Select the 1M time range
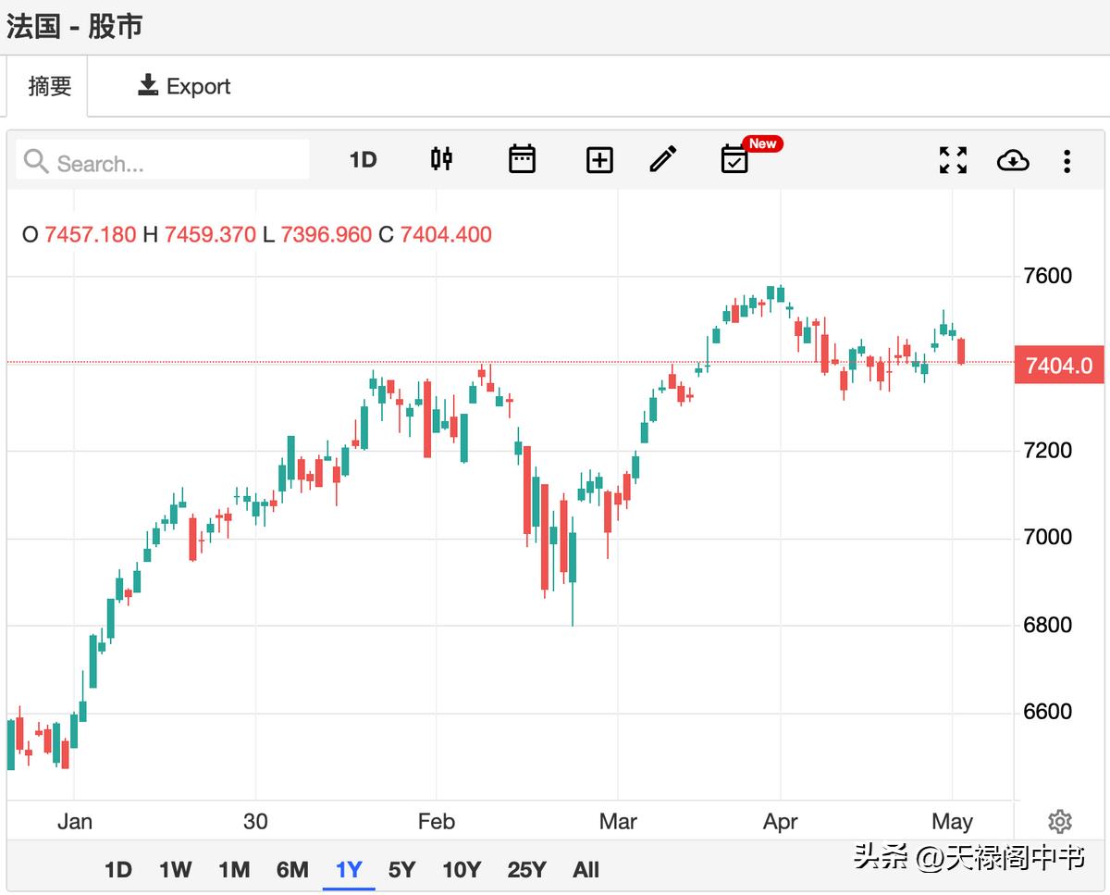Image resolution: width=1110 pixels, height=895 pixels. 234,869
